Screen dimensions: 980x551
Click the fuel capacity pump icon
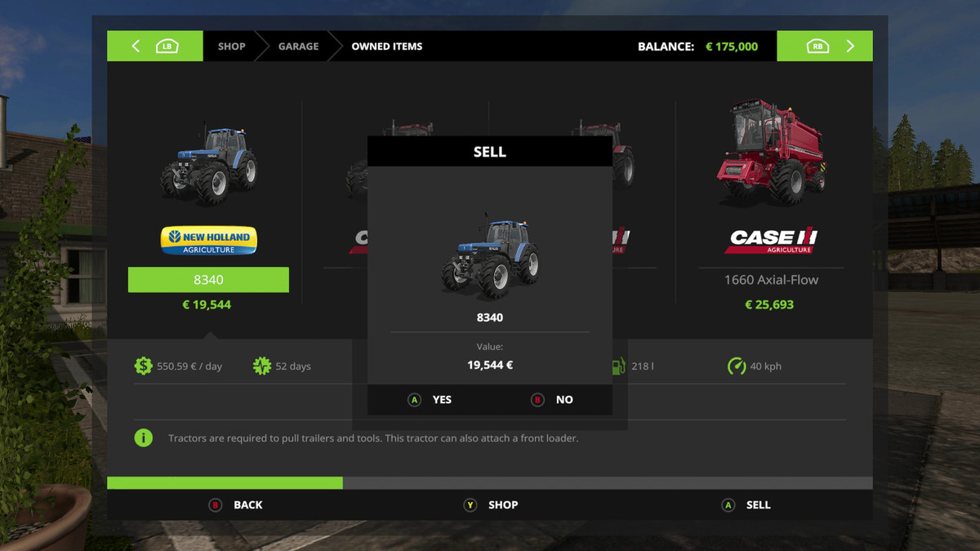[x=618, y=366]
